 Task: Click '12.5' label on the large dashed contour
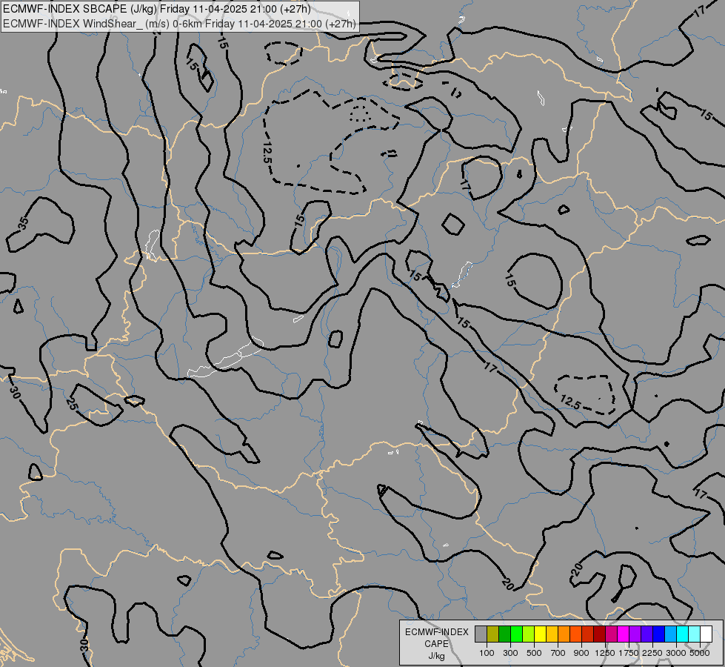[x=267, y=153]
